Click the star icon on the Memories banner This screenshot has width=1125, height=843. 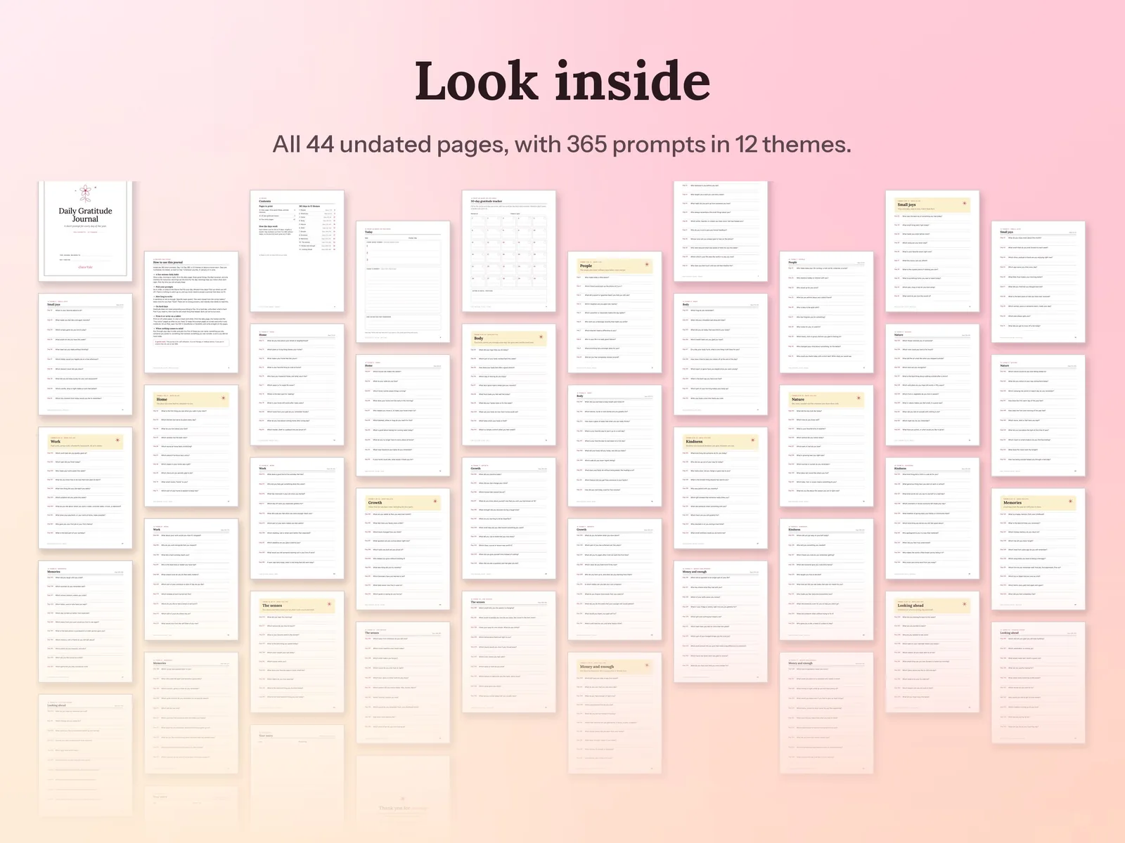pyautogui.click(x=1071, y=502)
